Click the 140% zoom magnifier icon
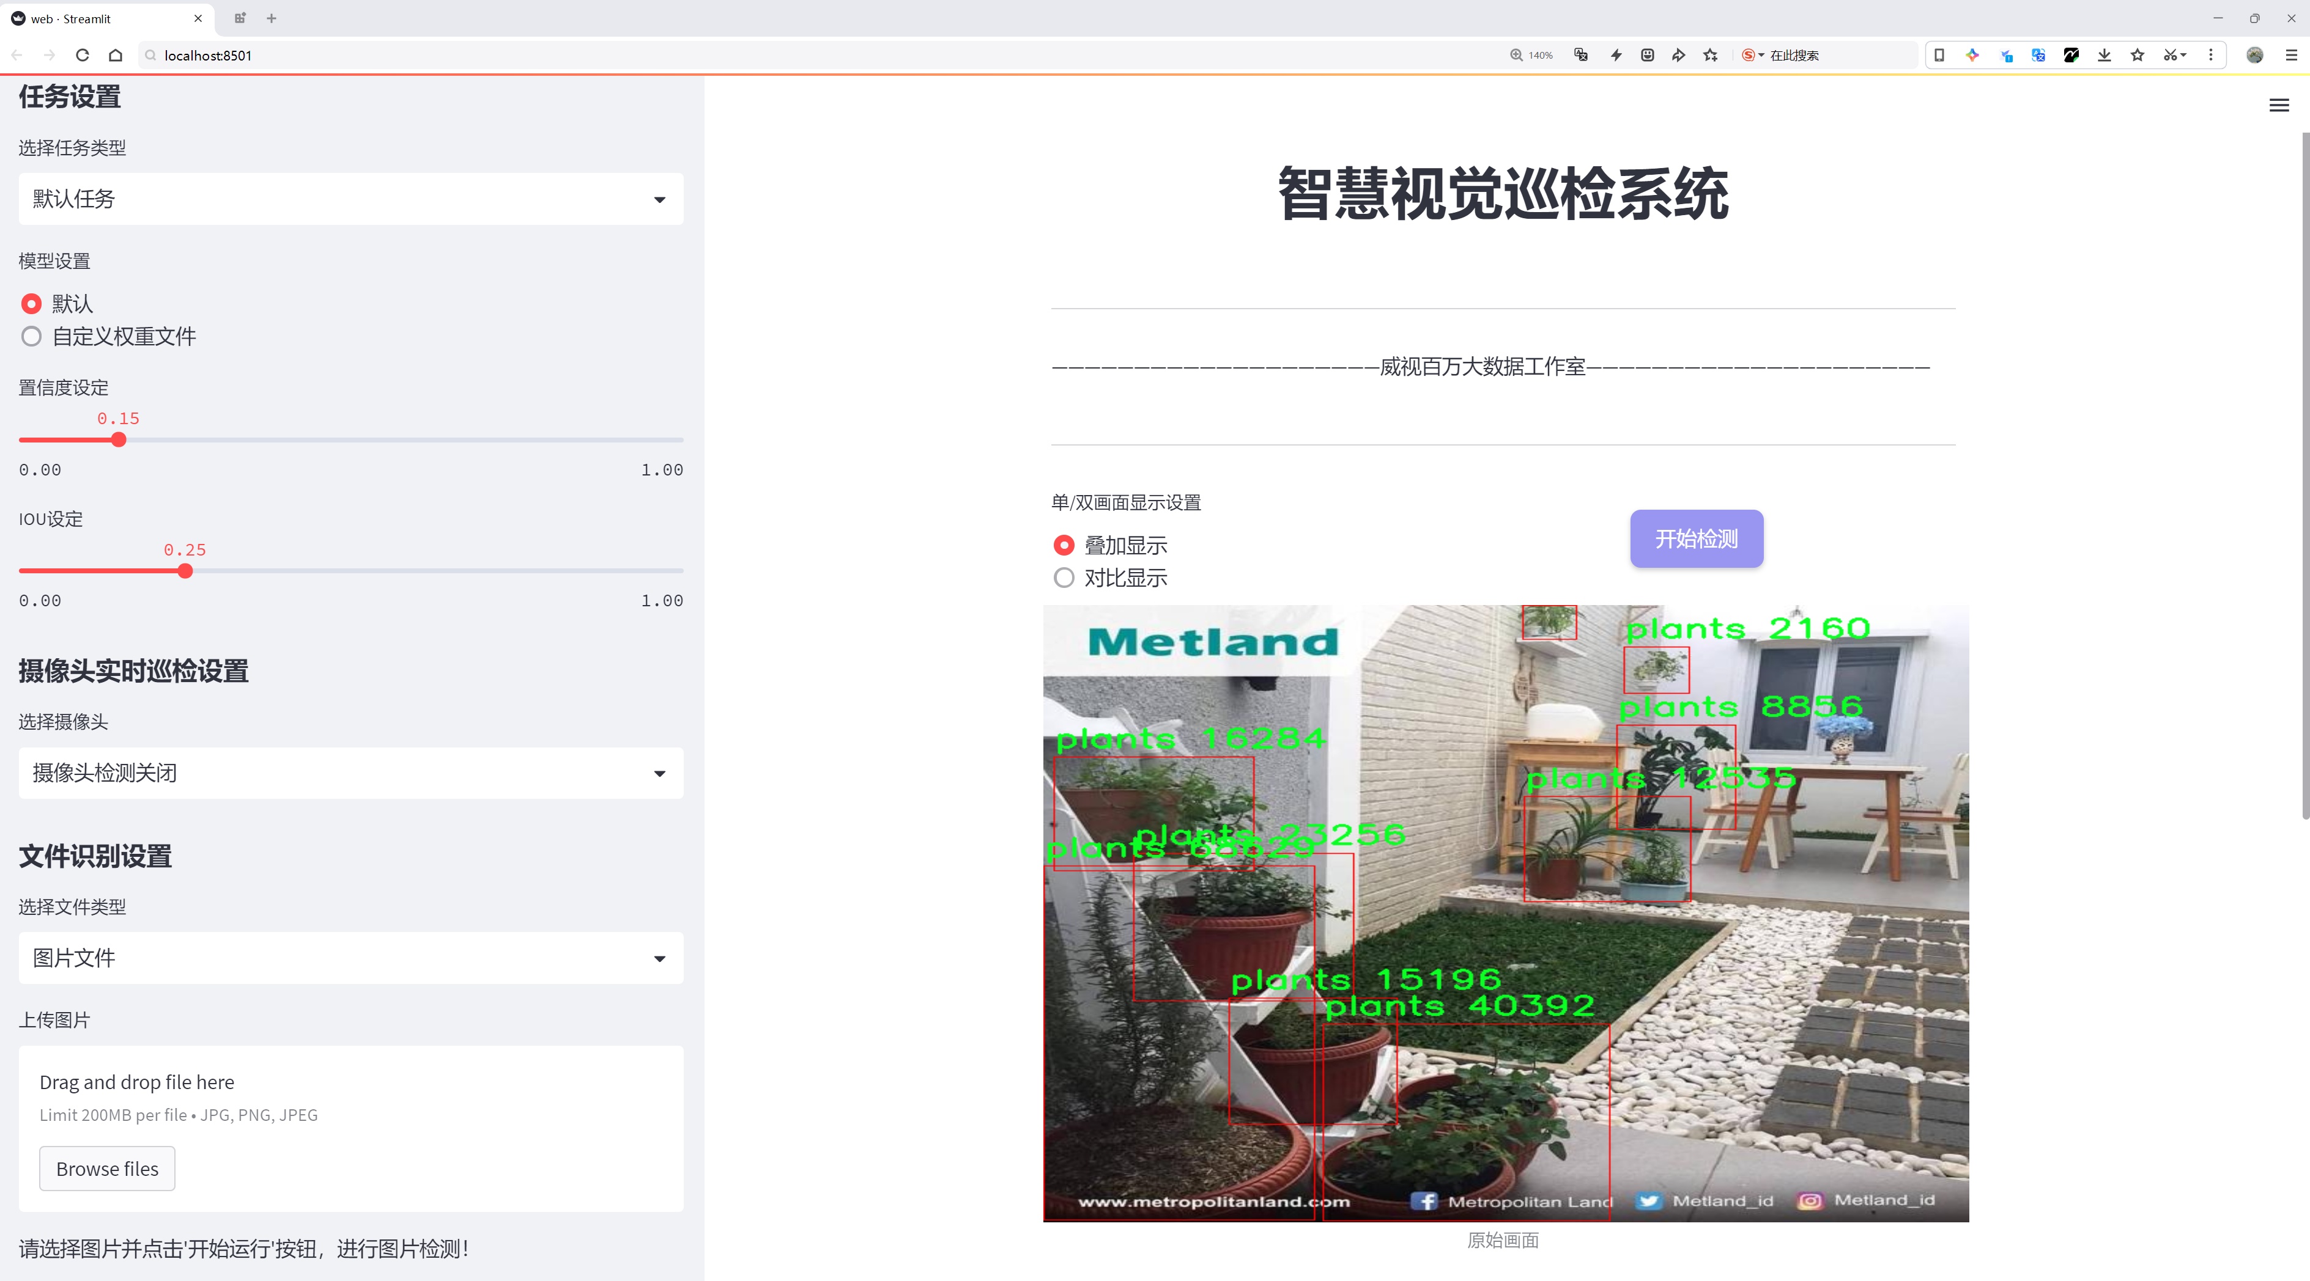The width and height of the screenshot is (2310, 1281). point(1516,54)
